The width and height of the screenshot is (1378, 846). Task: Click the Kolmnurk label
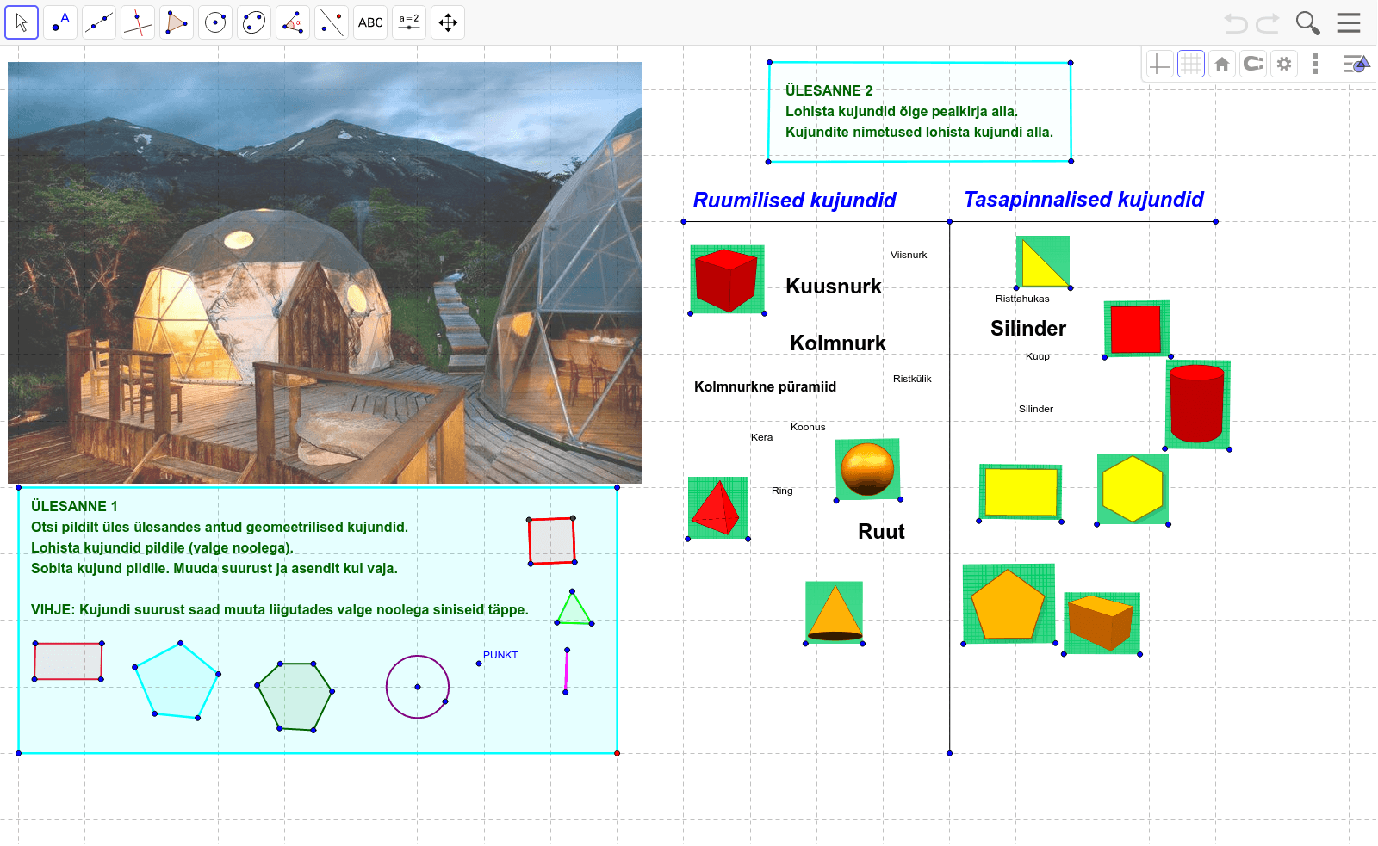click(838, 343)
